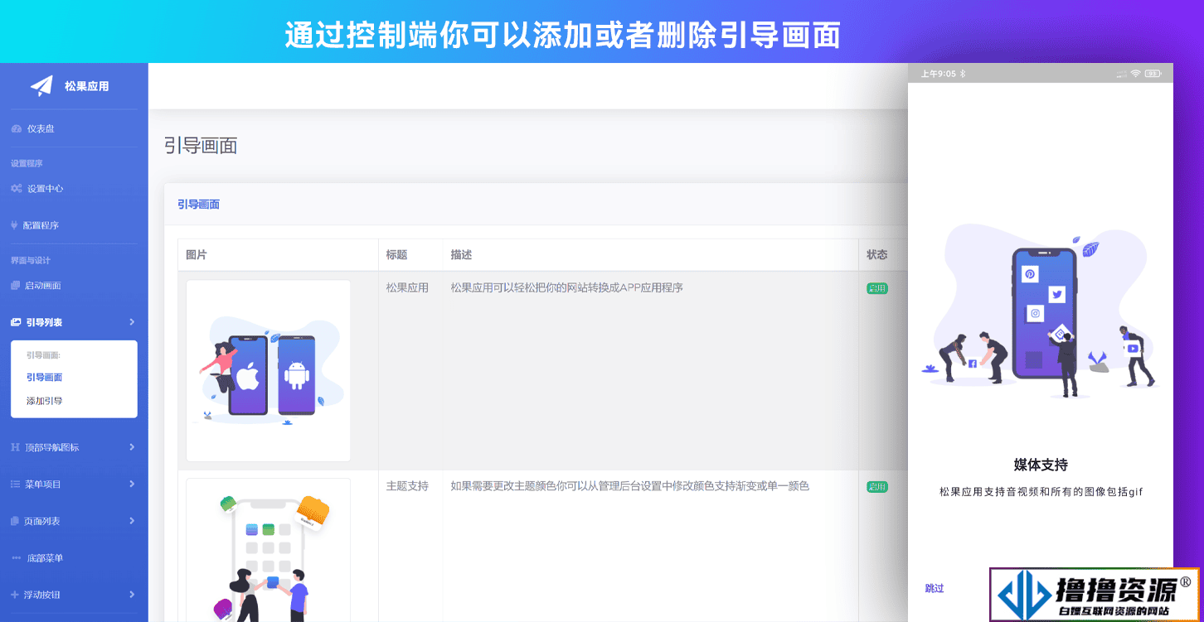Click the 配置程序 plug icon
Viewport: 1204px width, 622px height.
coord(15,225)
